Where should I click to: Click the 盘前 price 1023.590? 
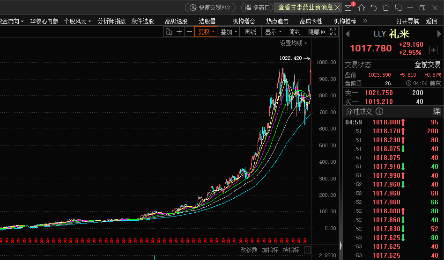[x=379, y=75]
